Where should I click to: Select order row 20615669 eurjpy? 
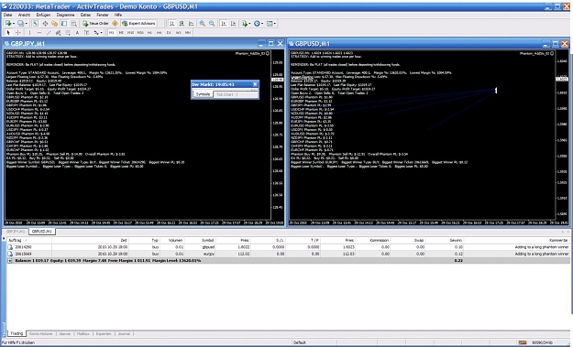(288, 254)
